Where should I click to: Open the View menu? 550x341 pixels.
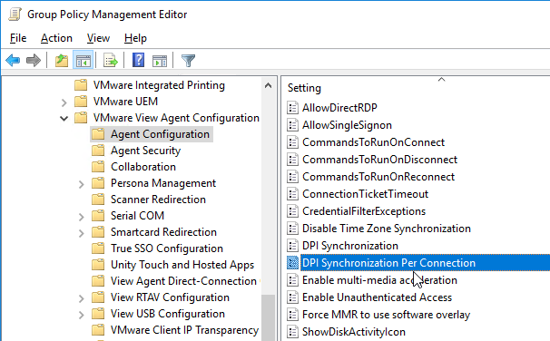[98, 38]
